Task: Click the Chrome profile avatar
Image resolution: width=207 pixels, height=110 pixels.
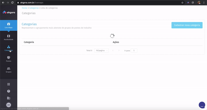Action: click(199, 3)
